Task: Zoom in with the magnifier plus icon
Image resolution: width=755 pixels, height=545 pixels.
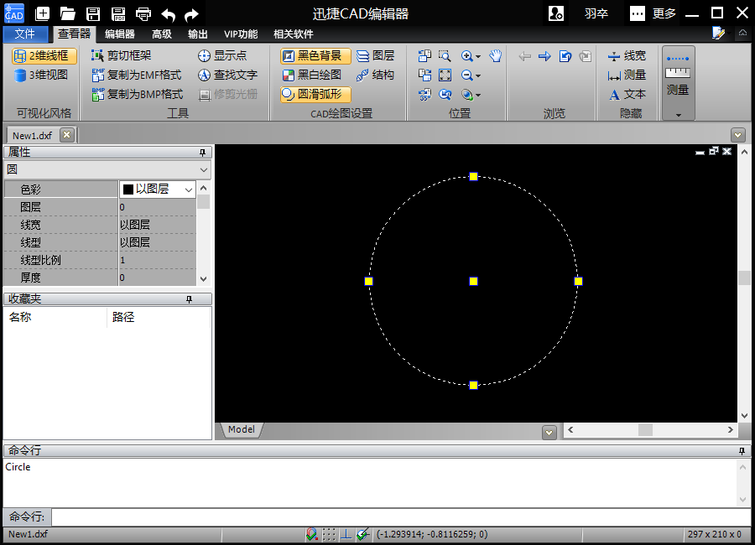Action: 466,56
